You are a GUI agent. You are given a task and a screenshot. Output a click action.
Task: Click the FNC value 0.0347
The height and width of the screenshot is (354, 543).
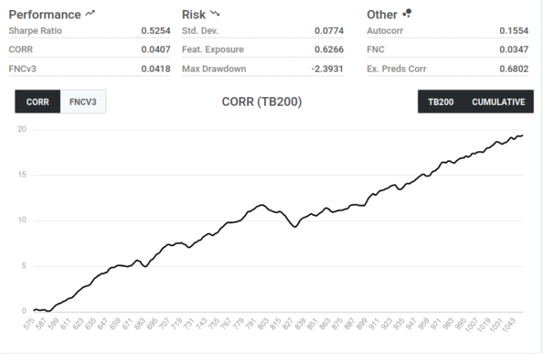pos(513,49)
